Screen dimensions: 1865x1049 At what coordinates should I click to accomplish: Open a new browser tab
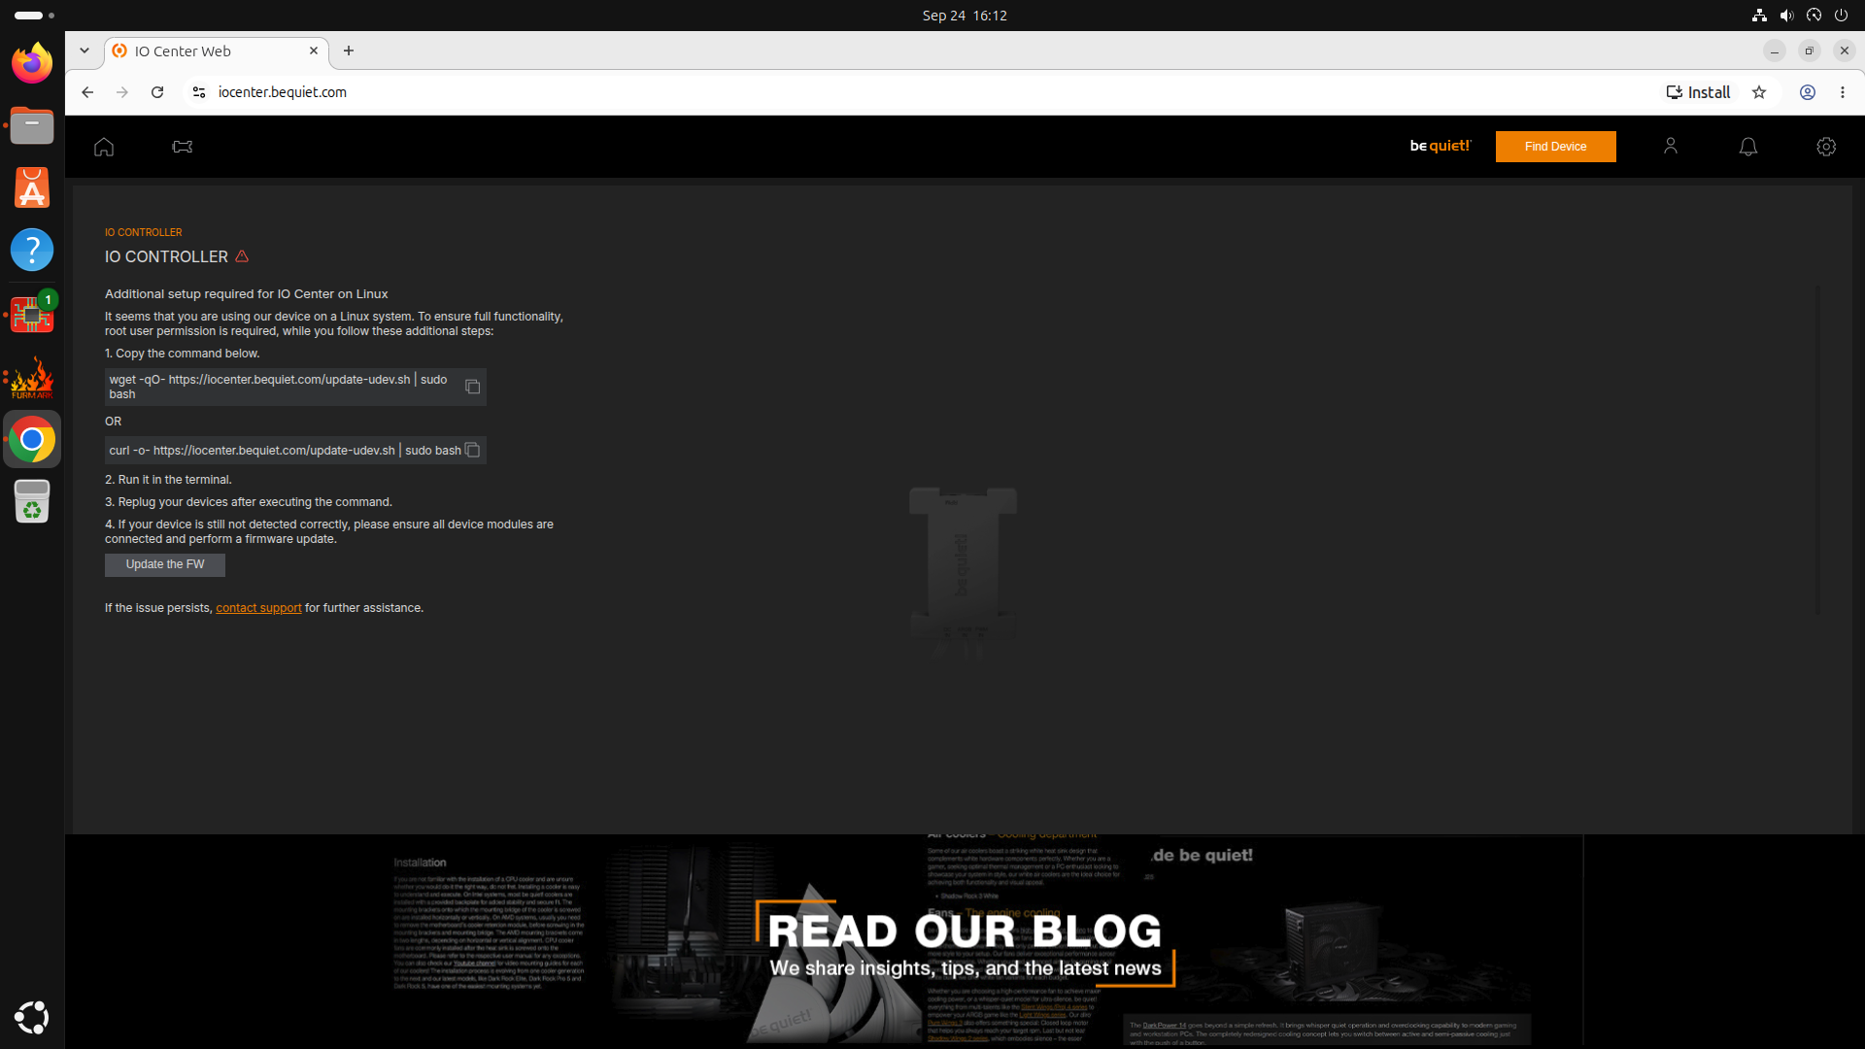coord(349,51)
